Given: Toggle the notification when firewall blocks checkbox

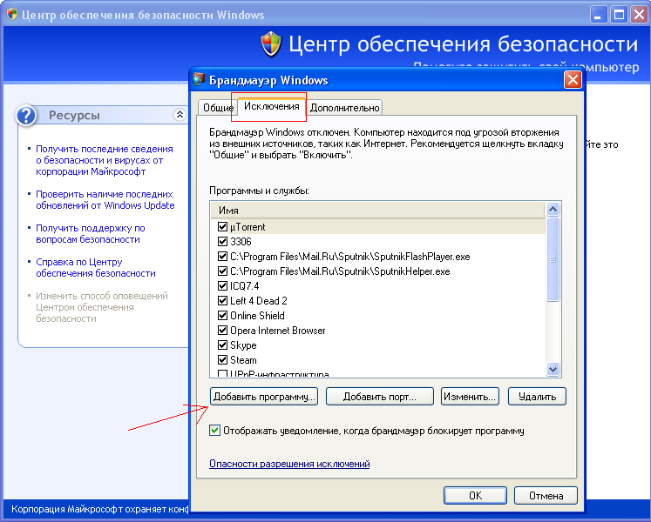Looking at the screenshot, I should tap(214, 431).
